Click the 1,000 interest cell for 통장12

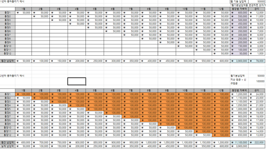tap(256, 54)
